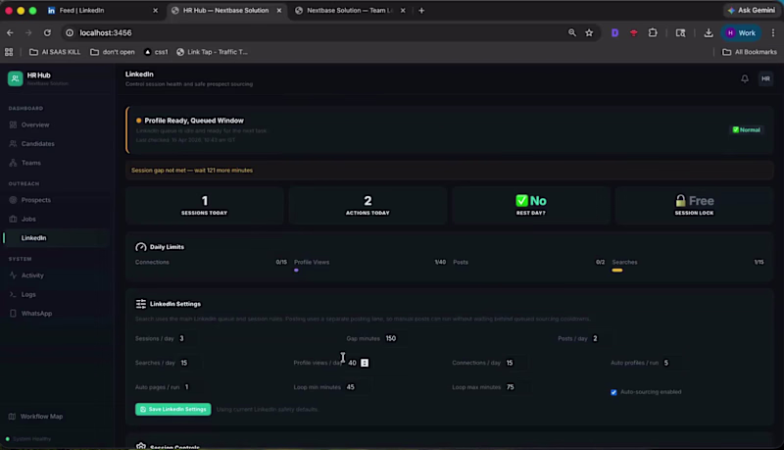This screenshot has width=784, height=450.
Task: Open Chrome three-dot menu
Action: (773, 33)
